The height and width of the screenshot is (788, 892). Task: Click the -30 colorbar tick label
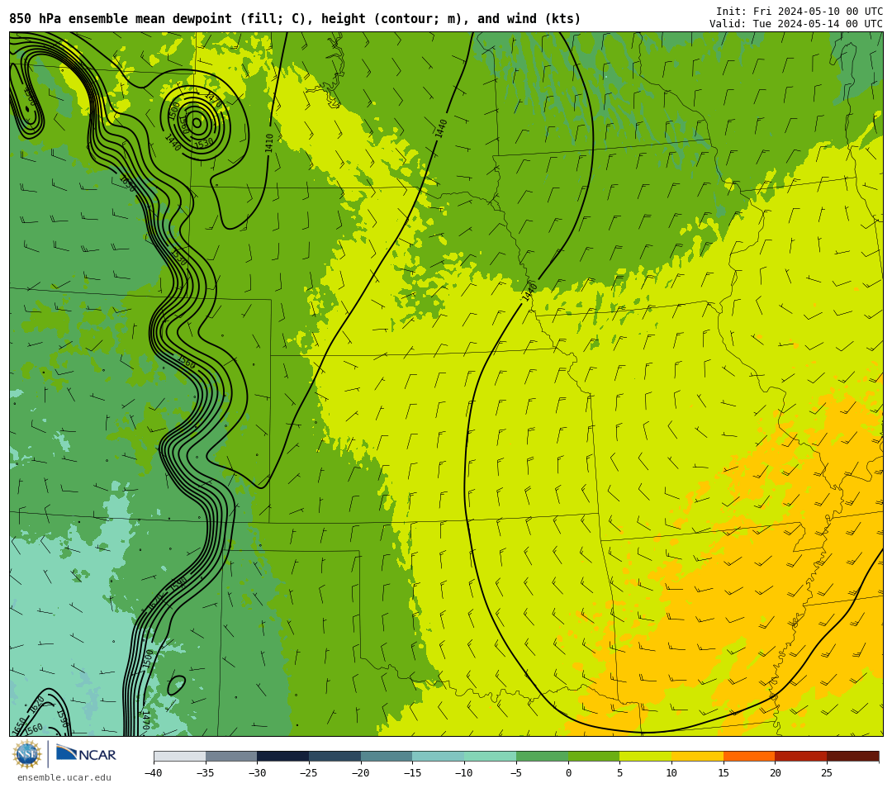(x=257, y=772)
